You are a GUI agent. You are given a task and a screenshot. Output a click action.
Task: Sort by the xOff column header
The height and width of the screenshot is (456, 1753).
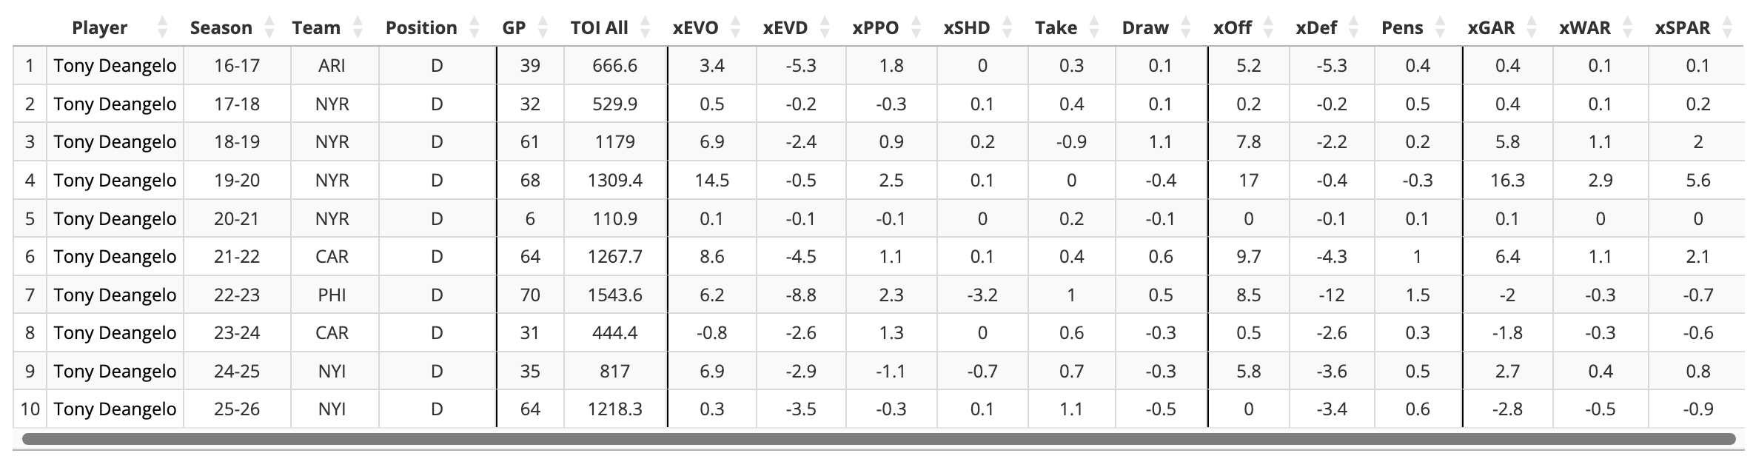tap(1233, 28)
